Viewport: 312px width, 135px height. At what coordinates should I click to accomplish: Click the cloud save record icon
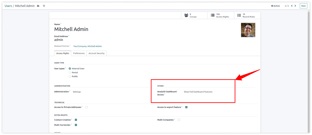[38, 6]
